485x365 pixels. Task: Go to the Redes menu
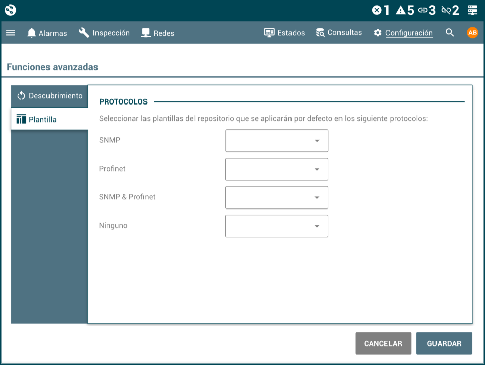click(x=158, y=33)
